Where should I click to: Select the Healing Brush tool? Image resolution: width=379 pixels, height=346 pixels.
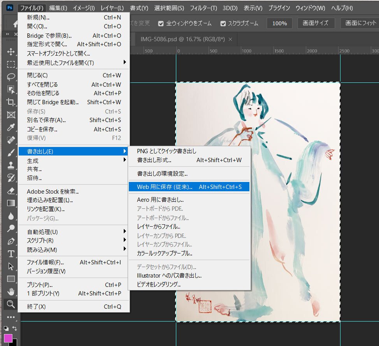(11, 140)
